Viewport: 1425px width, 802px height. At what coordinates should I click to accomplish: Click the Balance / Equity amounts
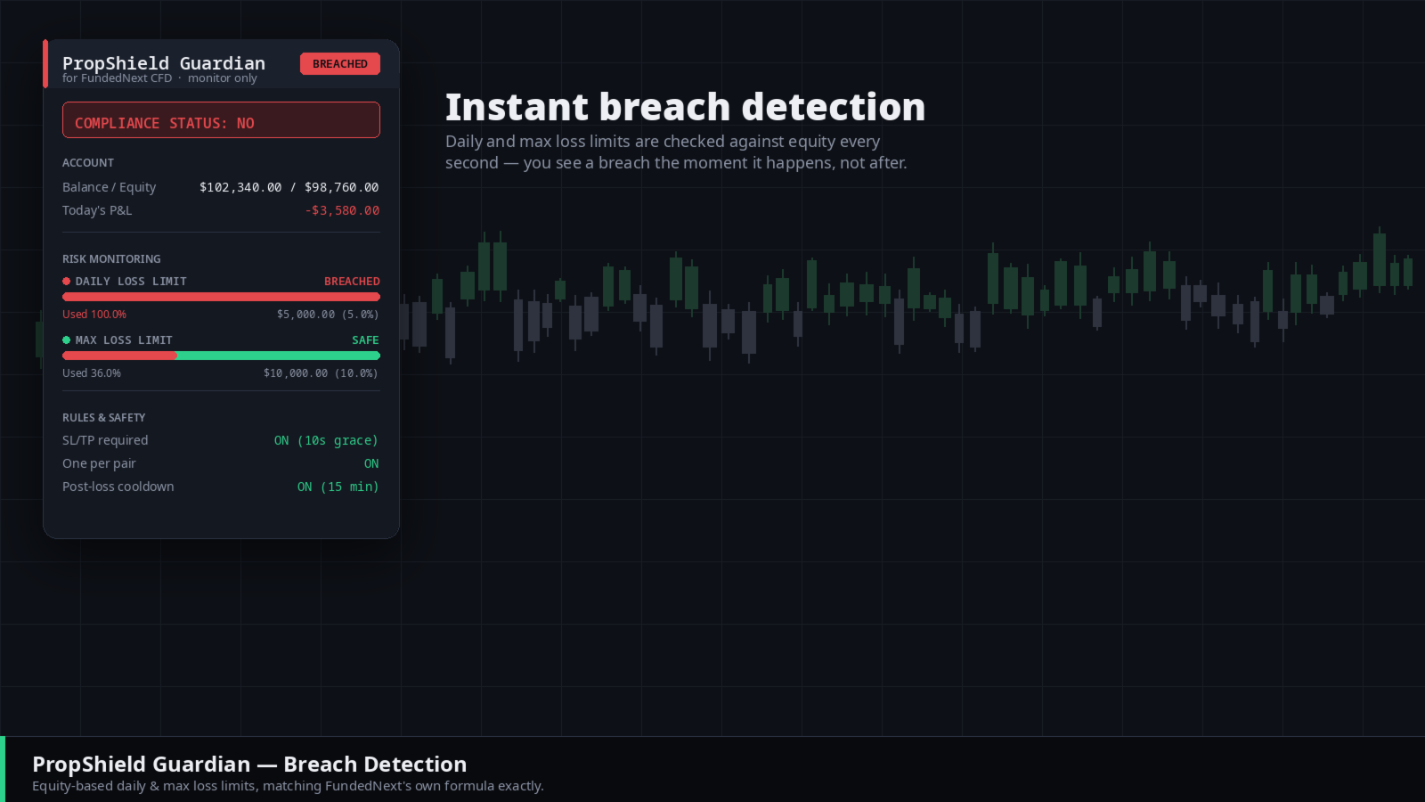289,188
